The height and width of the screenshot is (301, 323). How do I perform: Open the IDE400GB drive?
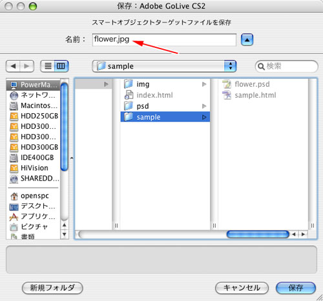tap(34, 157)
